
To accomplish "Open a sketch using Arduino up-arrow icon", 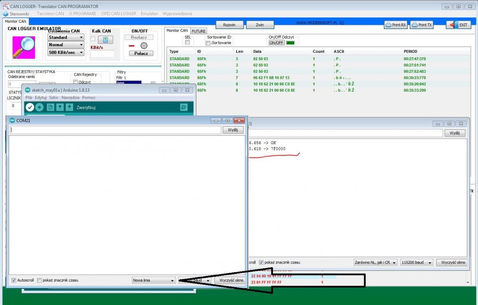I will (x=60, y=107).
